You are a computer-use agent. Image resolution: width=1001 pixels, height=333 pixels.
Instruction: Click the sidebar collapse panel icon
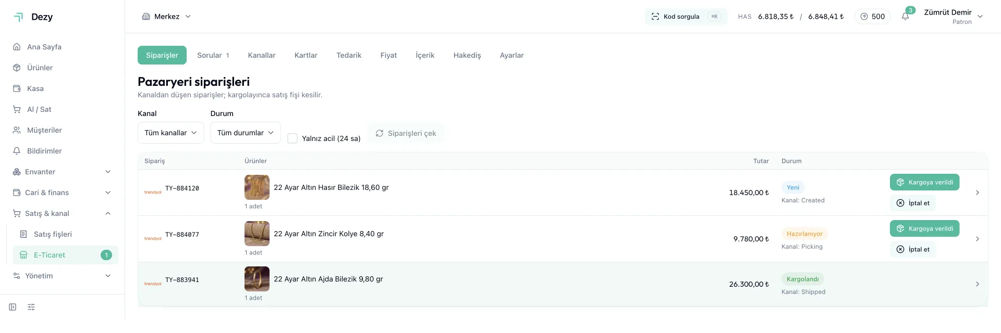point(13,307)
